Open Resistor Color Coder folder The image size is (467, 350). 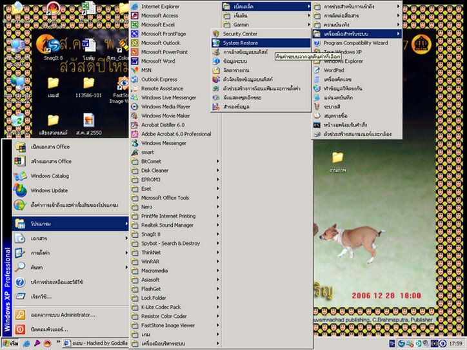(175, 316)
